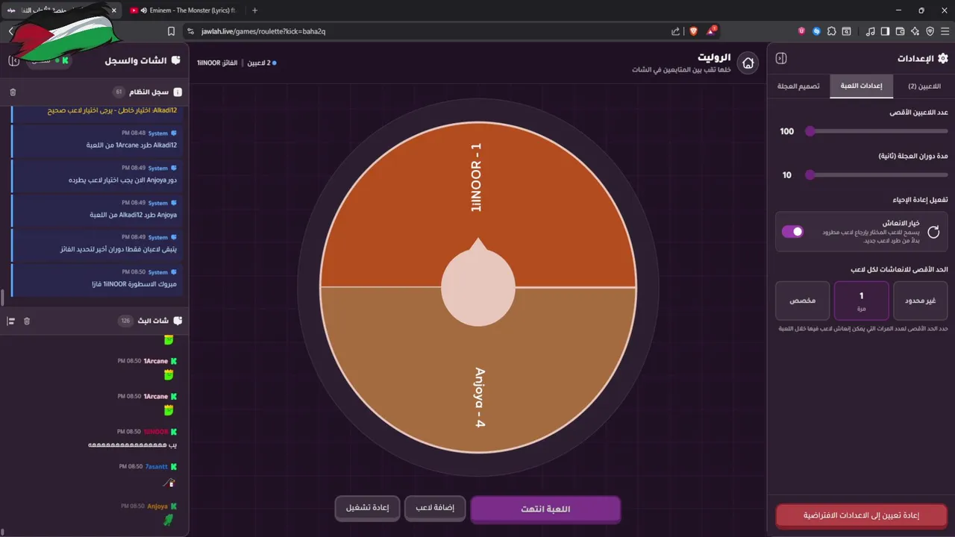Open Brave Rewards triangle icon
This screenshot has width=955, height=537.
tap(711, 31)
